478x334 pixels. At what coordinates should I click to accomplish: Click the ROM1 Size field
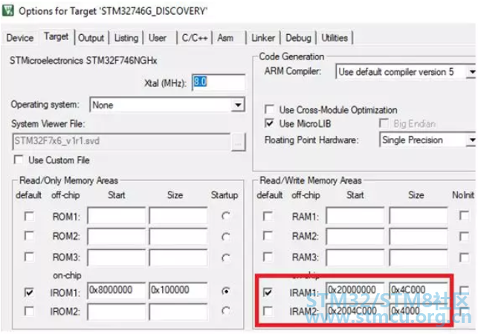point(178,215)
